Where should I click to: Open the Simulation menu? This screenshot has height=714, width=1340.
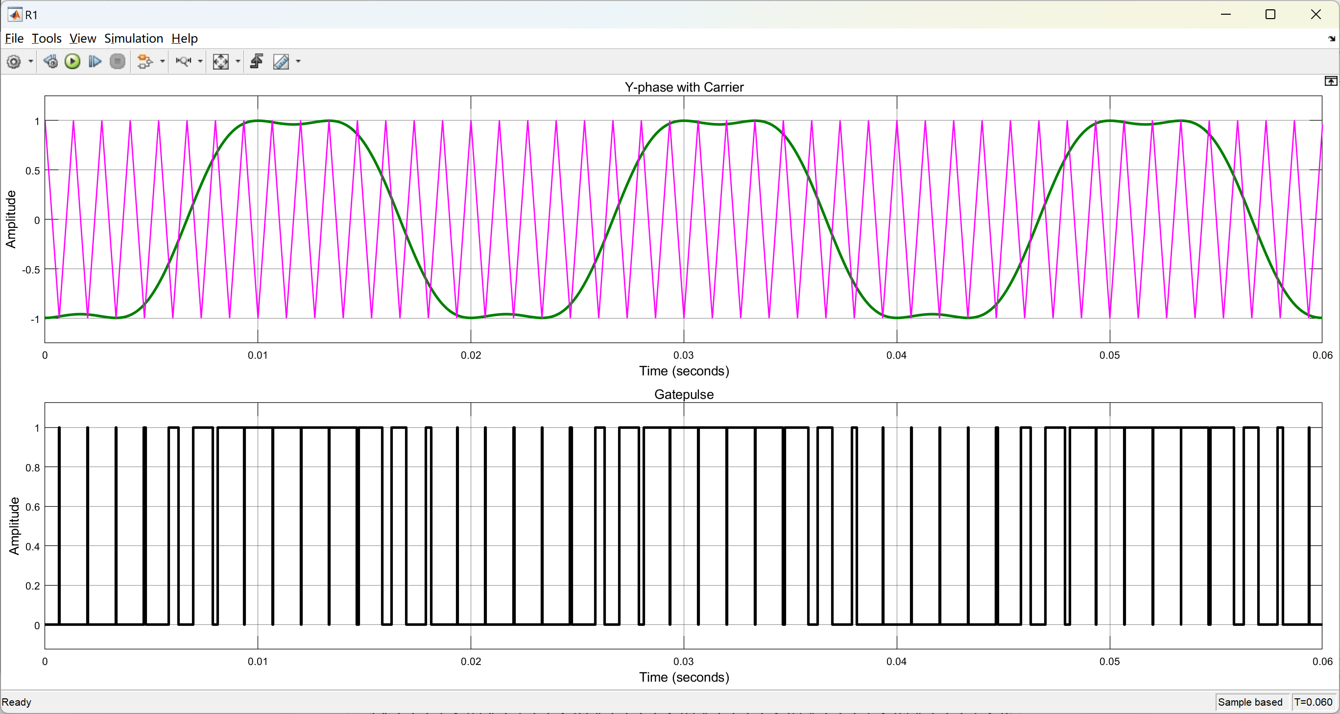(x=134, y=39)
